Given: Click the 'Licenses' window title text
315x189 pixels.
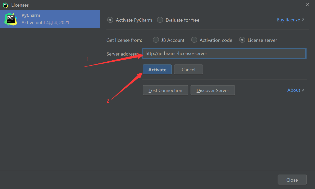Looking at the screenshot, I should 20,5.
